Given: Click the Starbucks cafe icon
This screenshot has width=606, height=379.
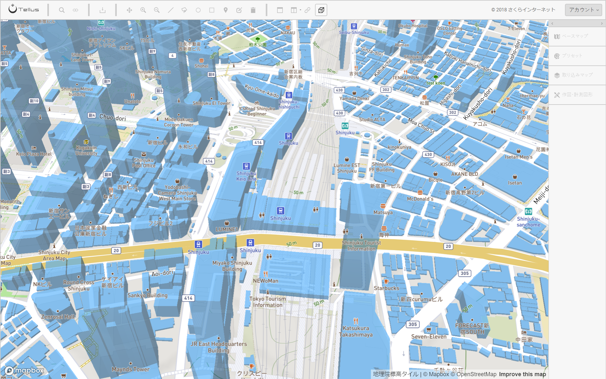Looking at the screenshot, I should [x=386, y=281].
